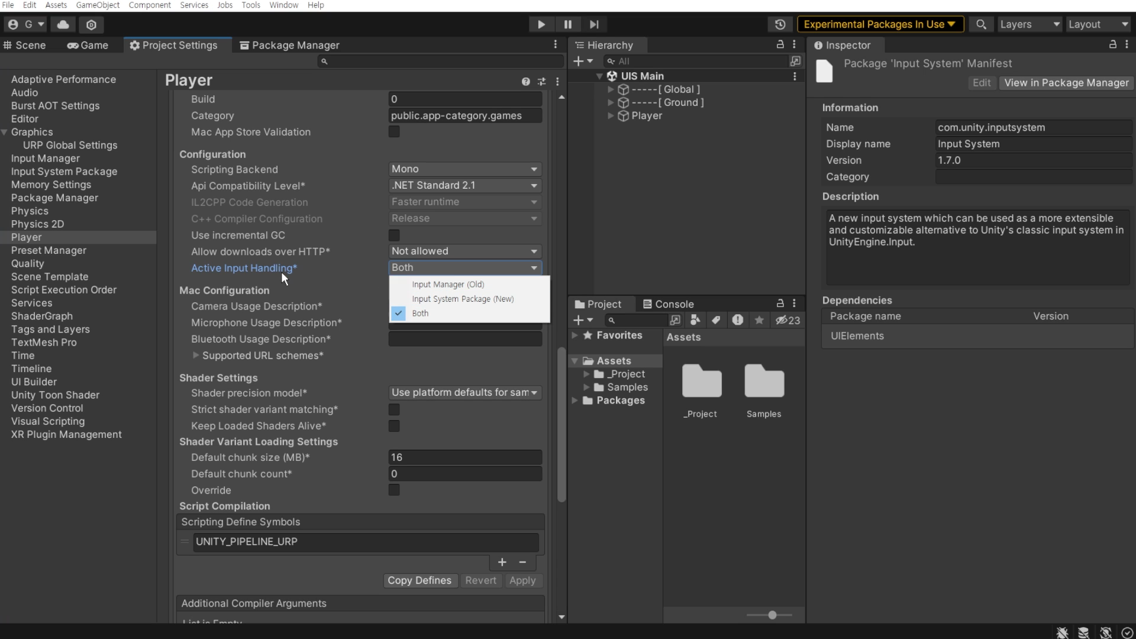The height and width of the screenshot is (639, 1136).
Task: Enable Strict shader variant matching
Action: (394, 409)
